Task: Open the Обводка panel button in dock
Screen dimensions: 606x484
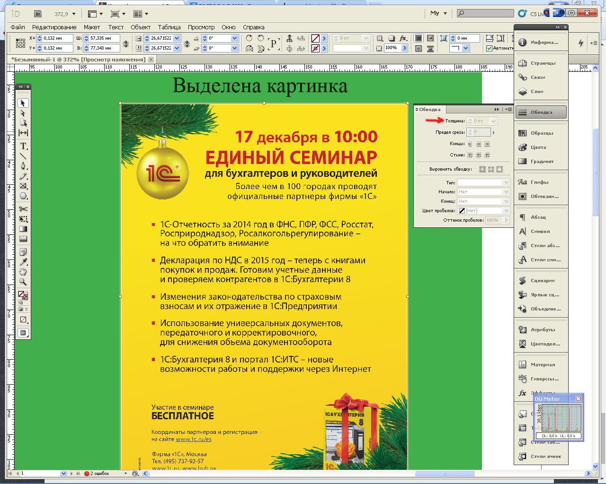Action: pyautogui.click(x=541, y=112)
